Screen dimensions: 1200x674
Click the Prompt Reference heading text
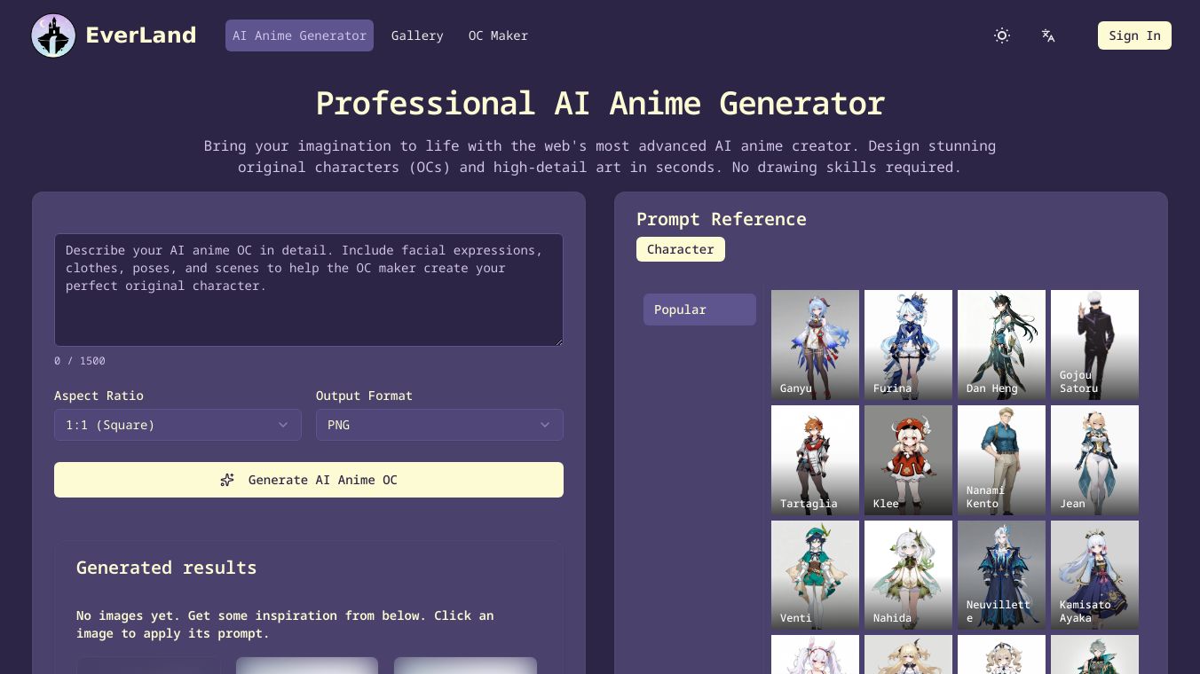722,219
